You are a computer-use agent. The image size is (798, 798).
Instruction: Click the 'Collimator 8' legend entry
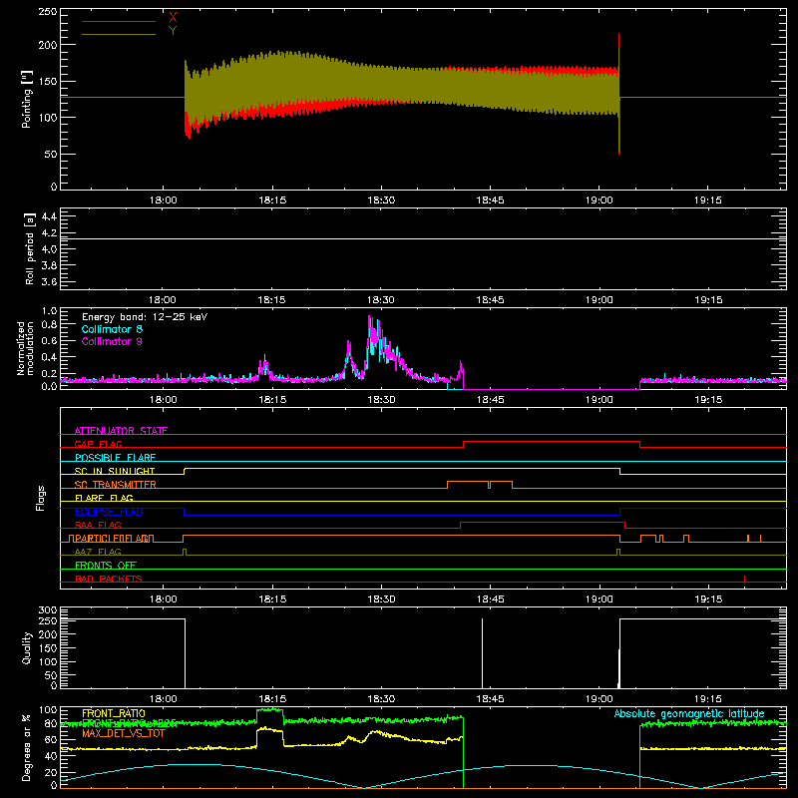click(x=112, y=329)
